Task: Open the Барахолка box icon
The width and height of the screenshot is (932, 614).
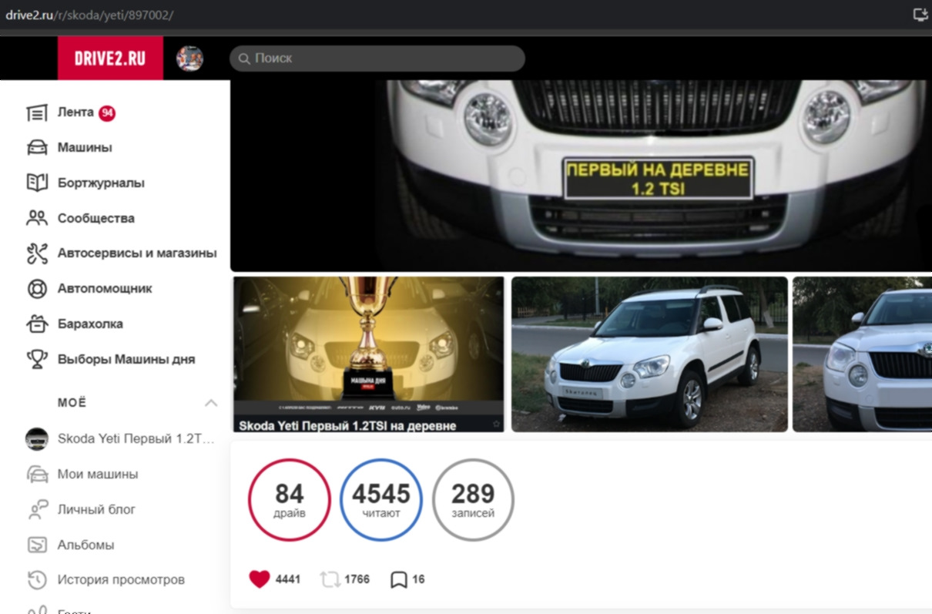Action: pyautogui.click(x=37, y=324)
